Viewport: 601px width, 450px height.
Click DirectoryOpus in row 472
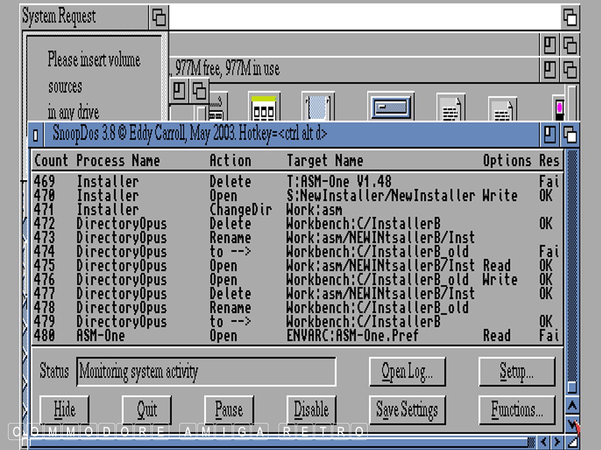[x=122, y=223]
